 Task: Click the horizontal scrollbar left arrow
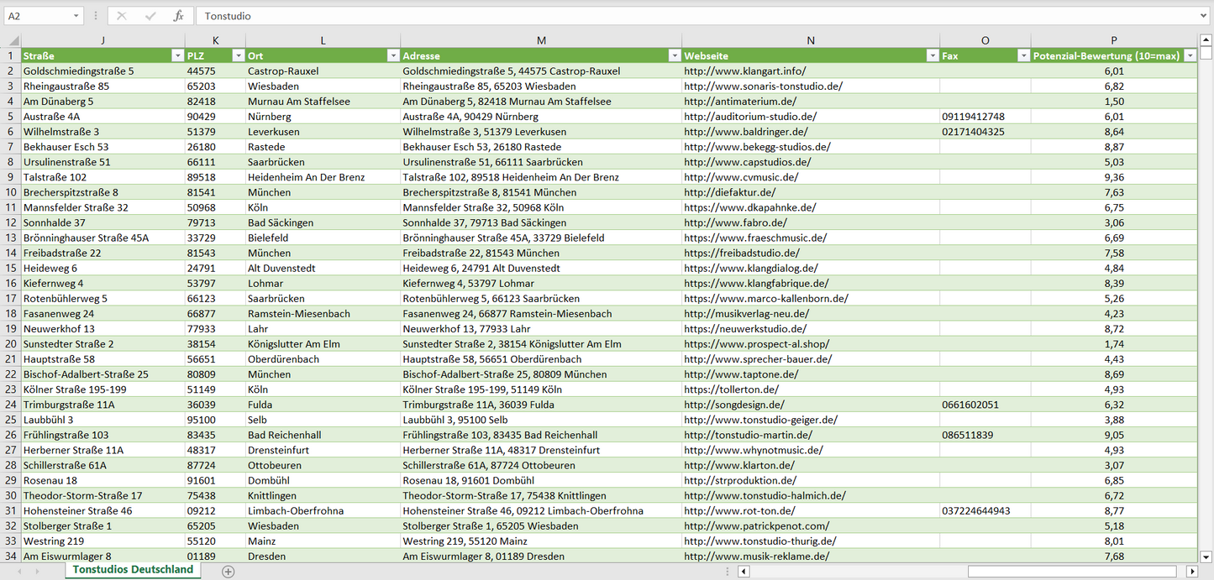pyautogui.click(x=744, y=572)
